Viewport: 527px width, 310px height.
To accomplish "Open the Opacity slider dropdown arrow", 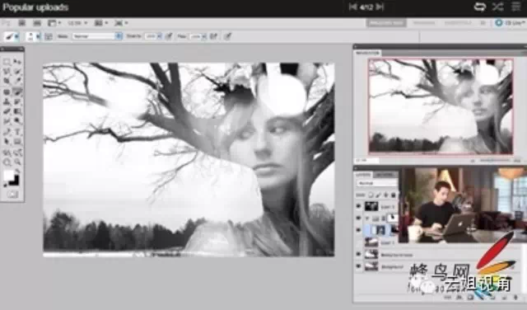I will [x=159, y=36].
